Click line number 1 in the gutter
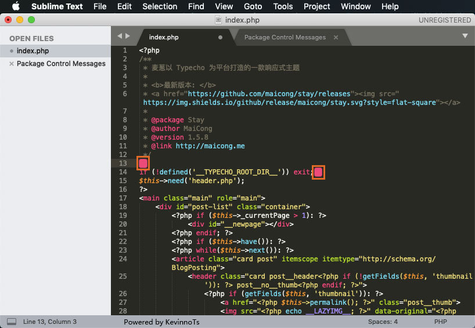475x328 pixels. [x=125, y=50]
